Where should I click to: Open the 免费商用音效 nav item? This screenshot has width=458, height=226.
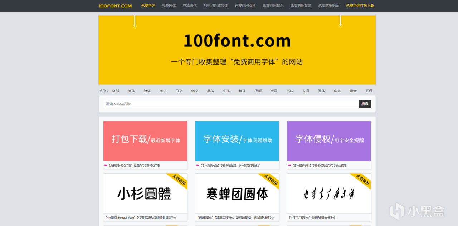click(301, 6)
